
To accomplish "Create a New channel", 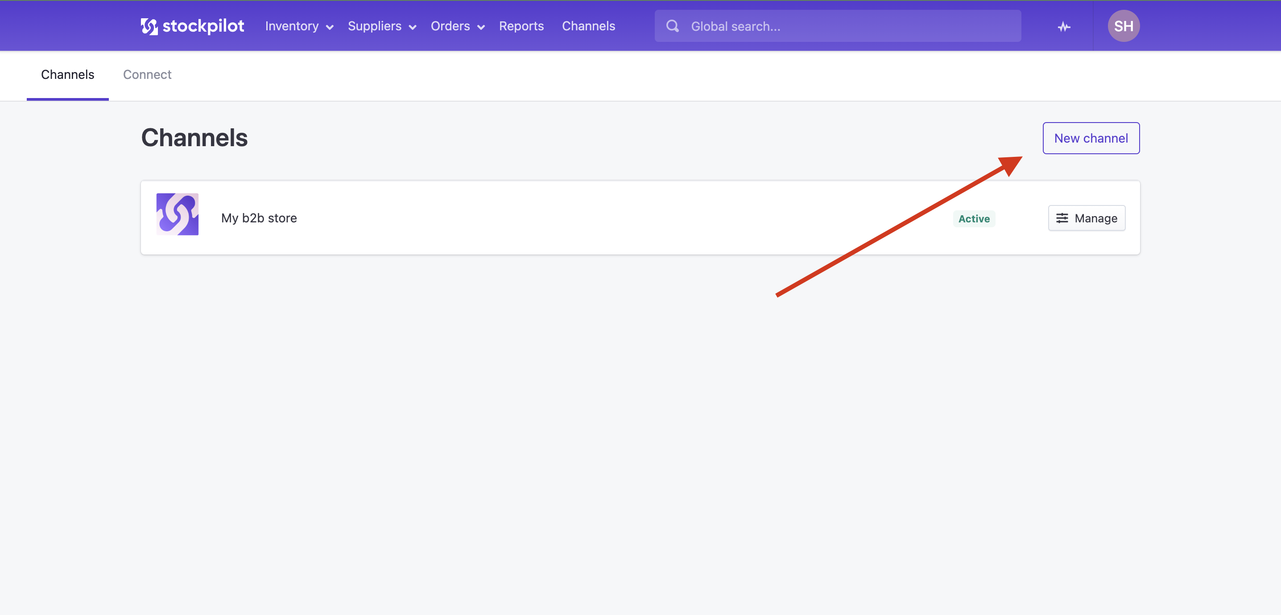I will 1091,138.
